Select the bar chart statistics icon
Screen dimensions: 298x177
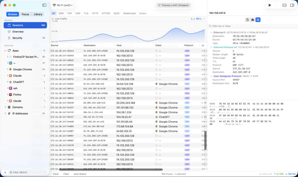tap(253, 20)
